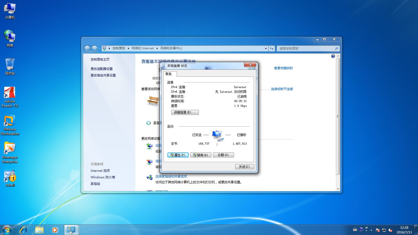Click the 诊断(G) button
The width and height of the screenshot is (418, 235).
(223, 155)
